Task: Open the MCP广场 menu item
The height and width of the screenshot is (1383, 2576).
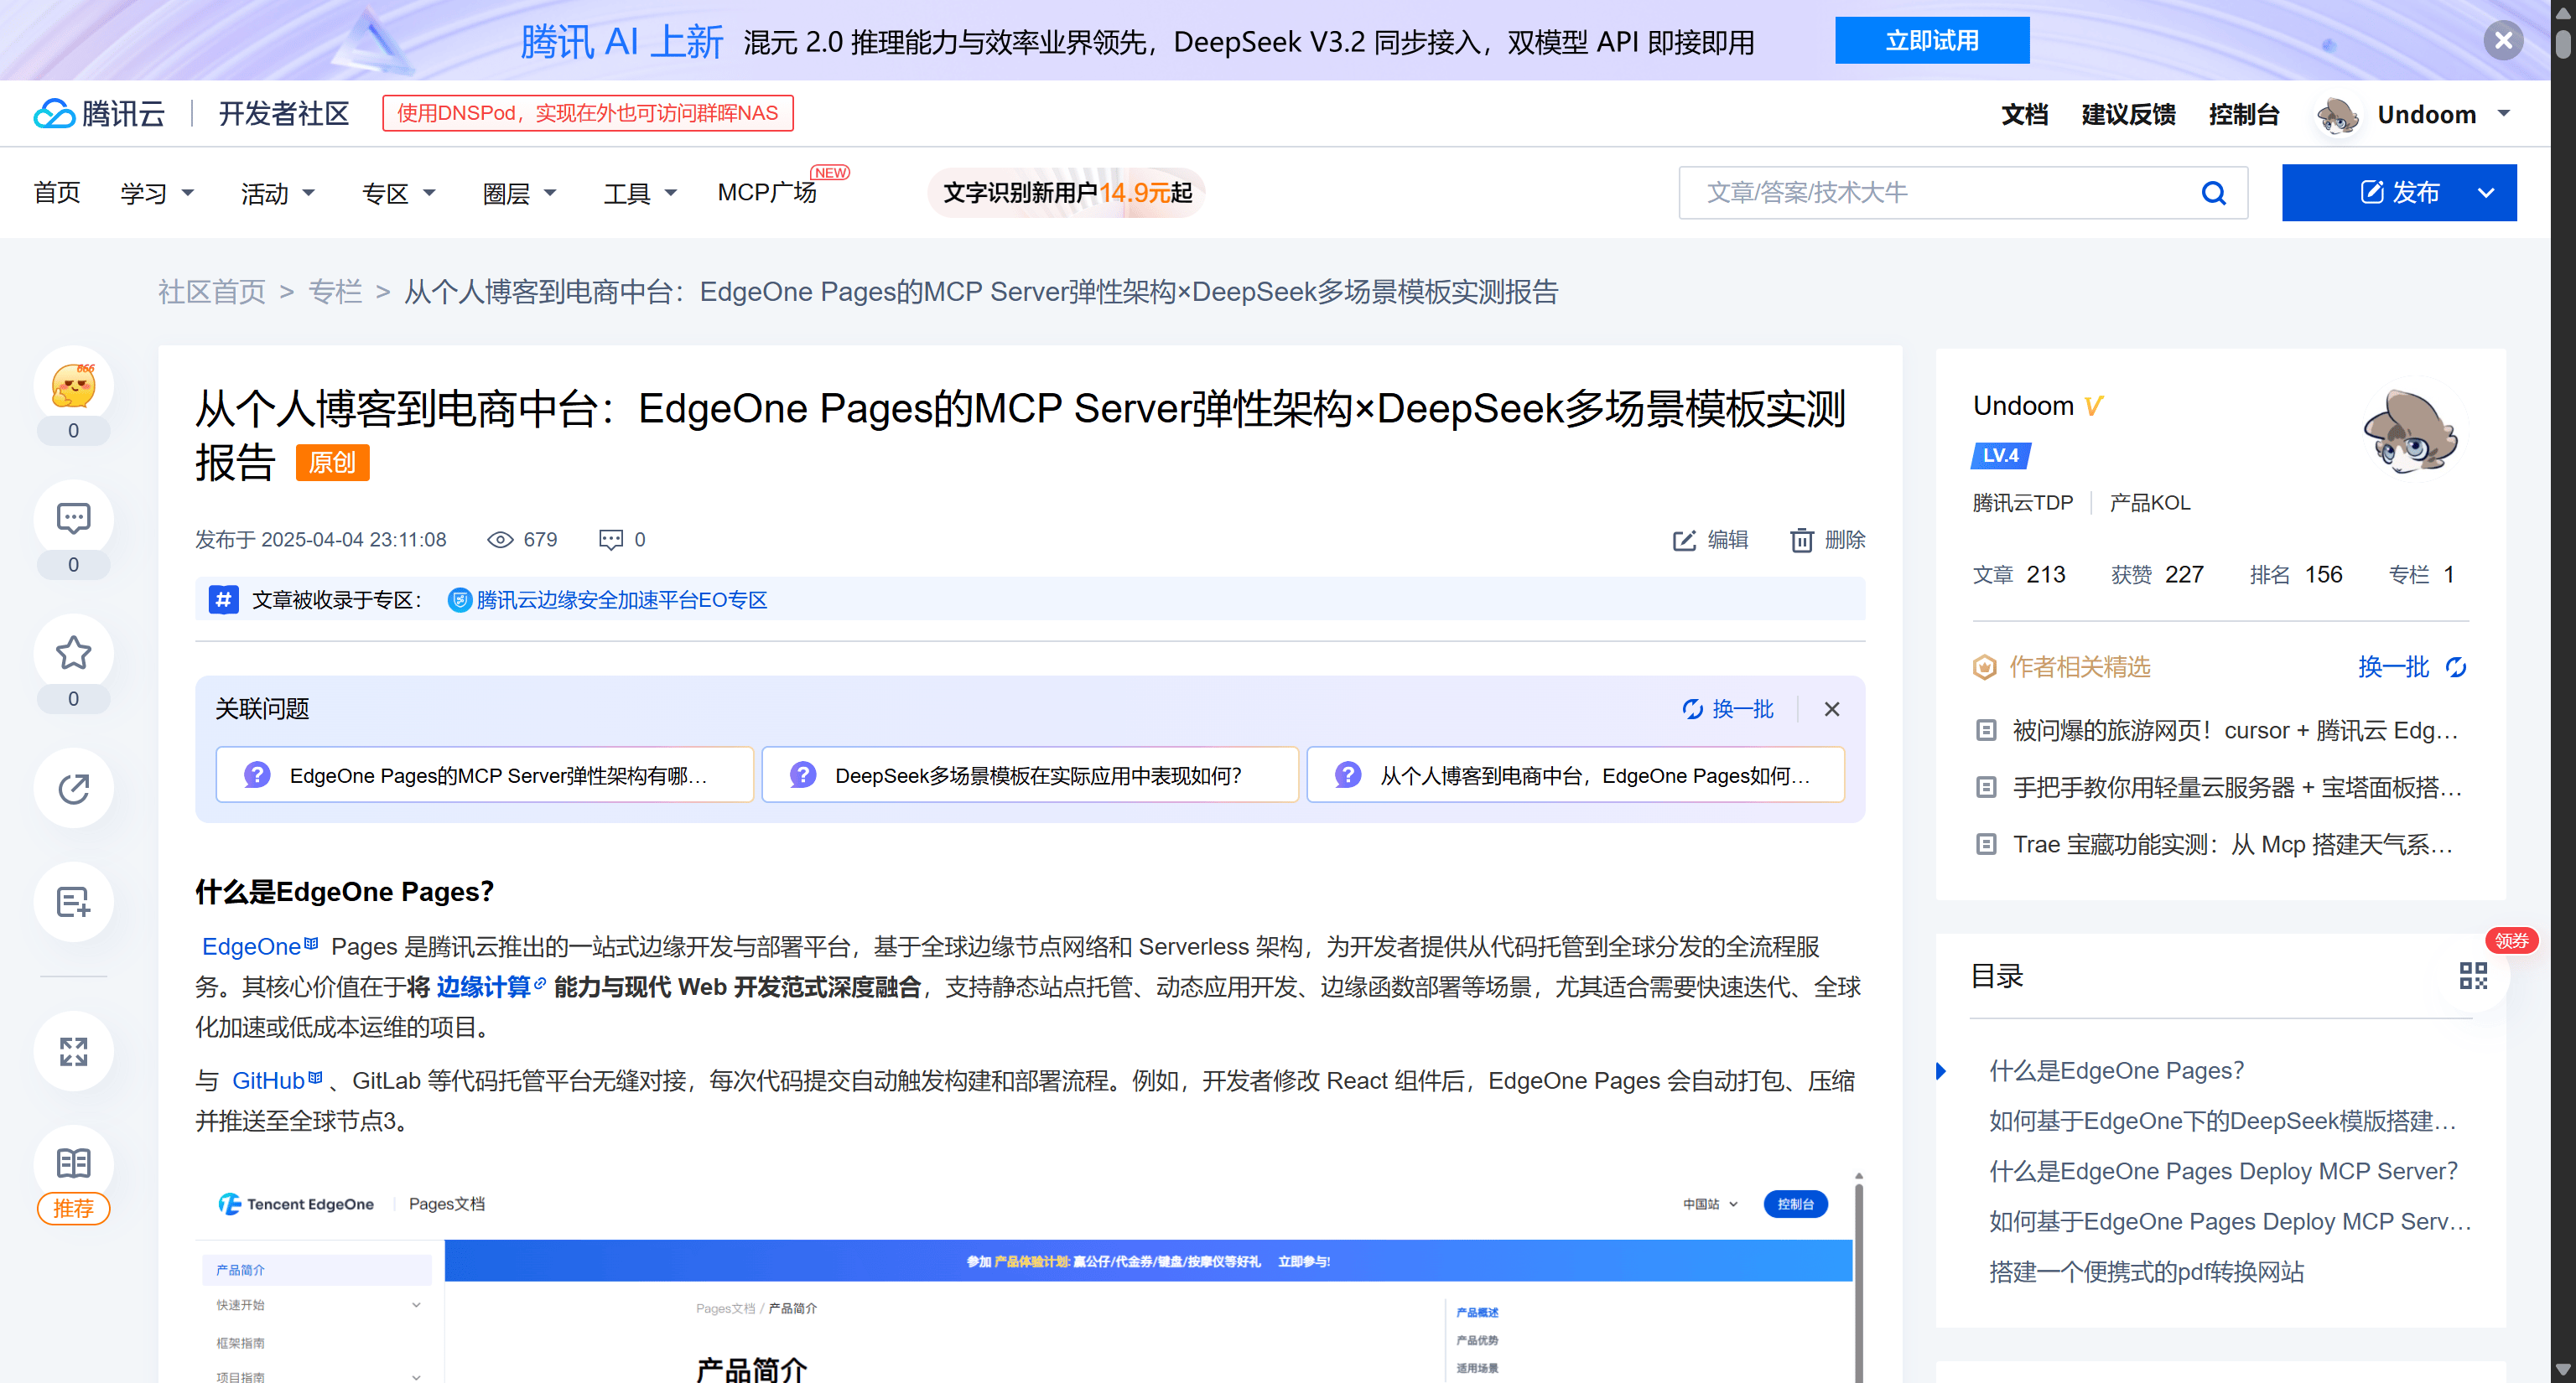Action: [767, 192]
